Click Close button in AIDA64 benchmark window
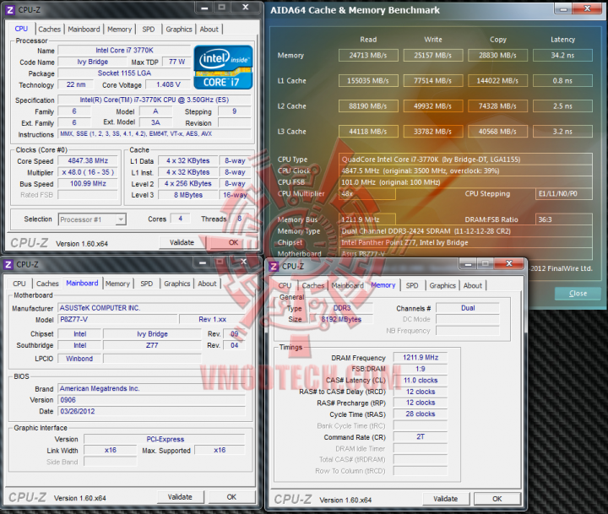The image size is (608, 514). (578, 294)
